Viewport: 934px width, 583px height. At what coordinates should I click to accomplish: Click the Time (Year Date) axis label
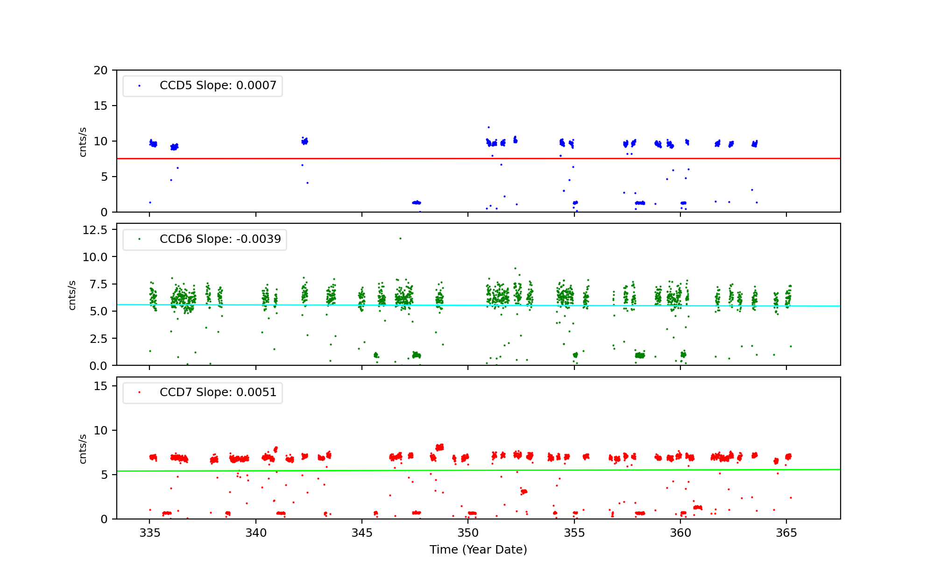pos(478,550)
